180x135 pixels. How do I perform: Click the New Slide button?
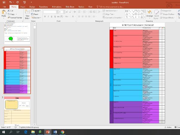pyautogui.click(x=27, y=15)
